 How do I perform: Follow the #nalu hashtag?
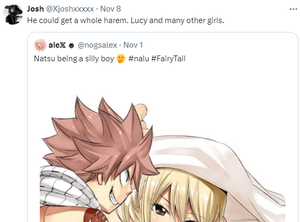click(139, 59)
